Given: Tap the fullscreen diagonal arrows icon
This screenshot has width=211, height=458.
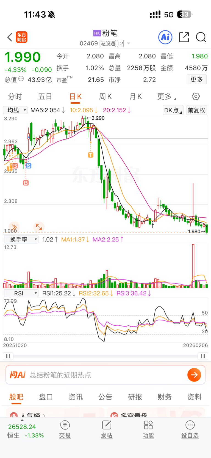Looking at the screenshot, I should 39,227.
